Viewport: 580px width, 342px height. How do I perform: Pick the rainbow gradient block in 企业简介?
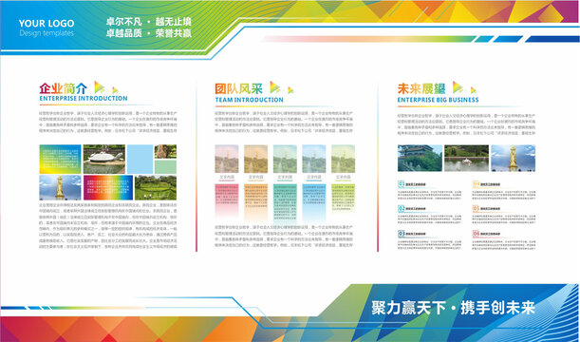tap(108, 188)
